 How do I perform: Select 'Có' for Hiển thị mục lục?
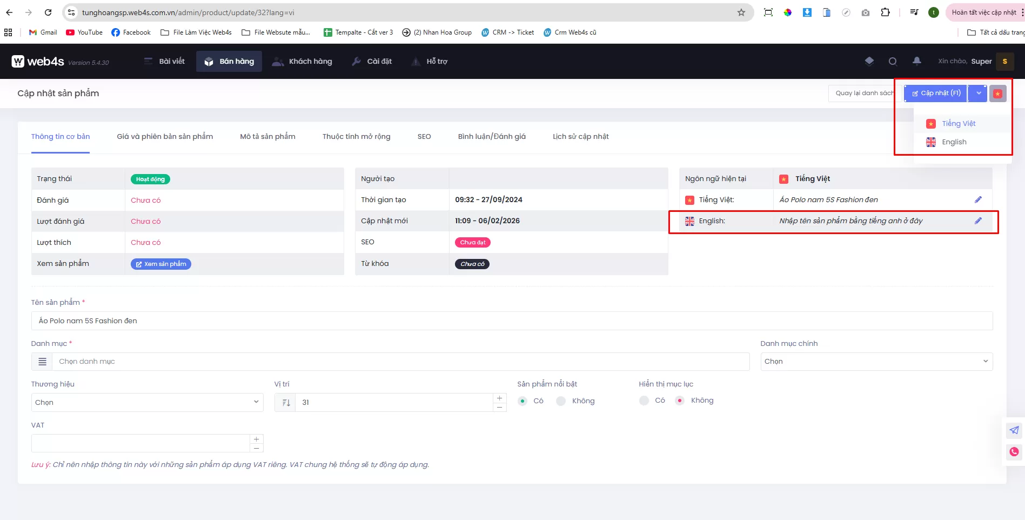[644, 401]
